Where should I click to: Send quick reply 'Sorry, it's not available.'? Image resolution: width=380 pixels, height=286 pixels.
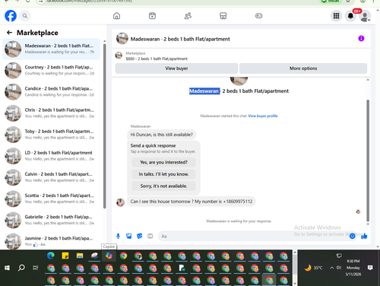(163, 186)
